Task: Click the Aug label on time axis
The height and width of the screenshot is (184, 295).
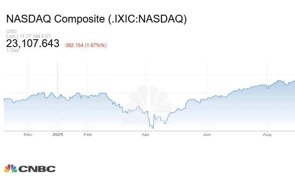Action: [267, 134]
